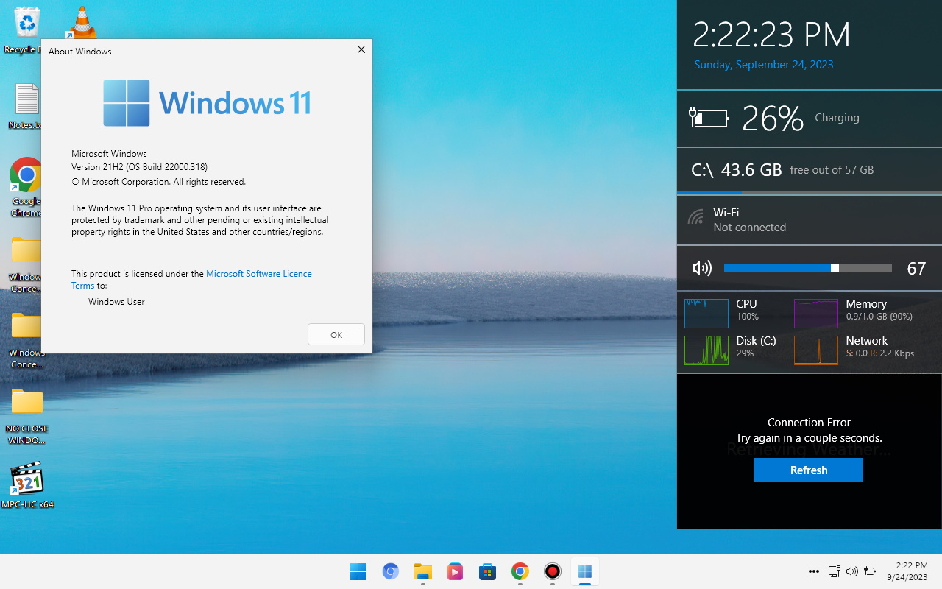Open Microsoft Store from the taskbar
Image resolution: width=942 pixels, height=589 pixels.
487,571
